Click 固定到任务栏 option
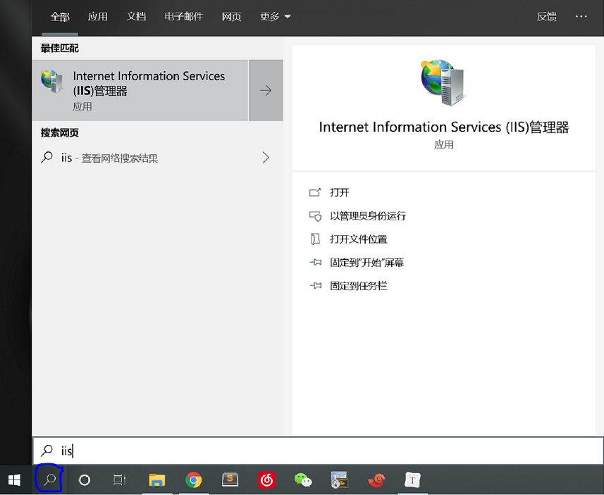This screenshot has height=495, width=604. click(358, 286)
